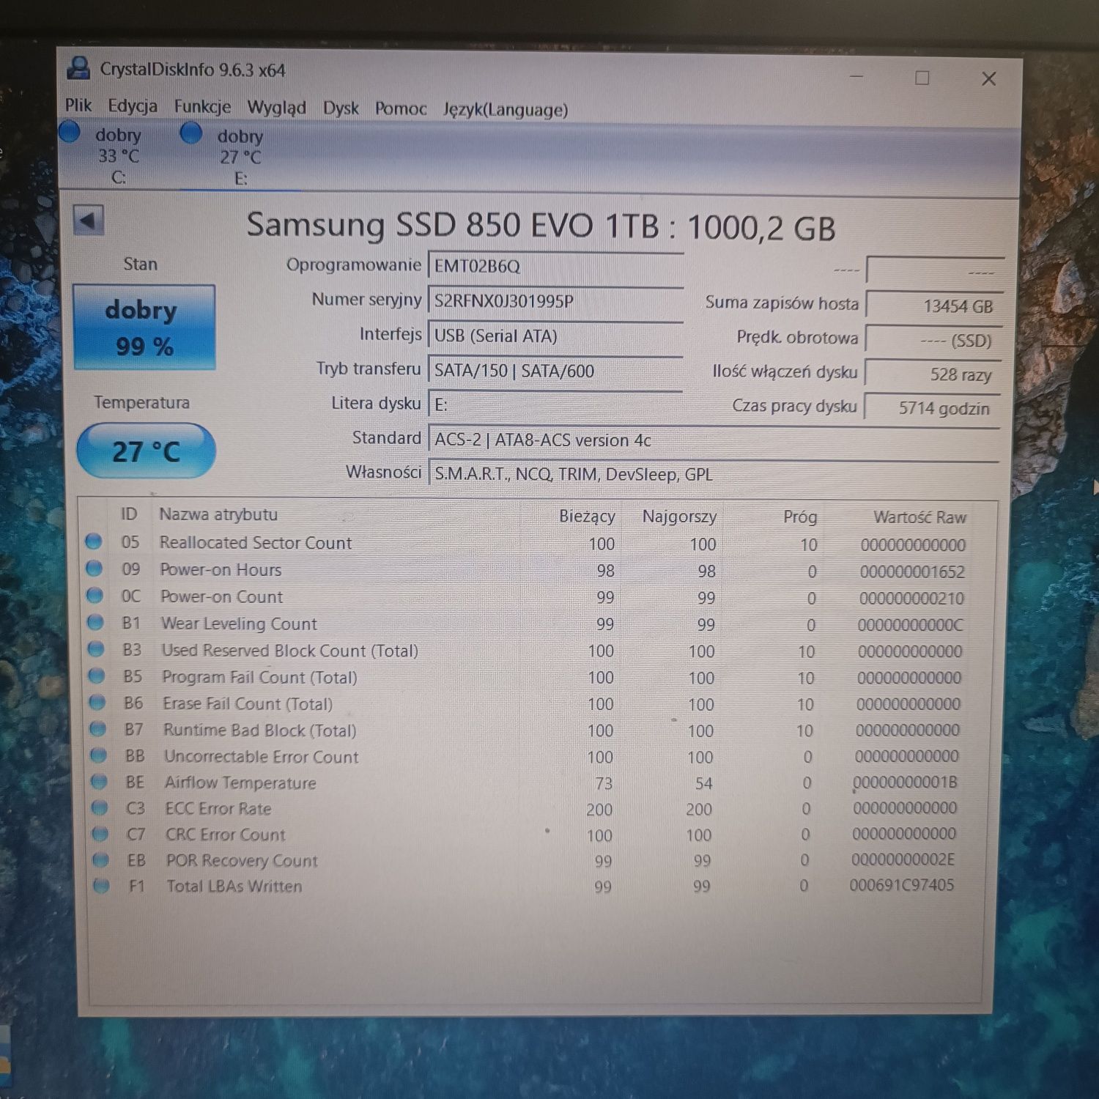This screenshot has height=1099, width=1099.
Task: Click the Prędk. obrotowa value ---- (SSD)
Action: (x=934, y=340)
